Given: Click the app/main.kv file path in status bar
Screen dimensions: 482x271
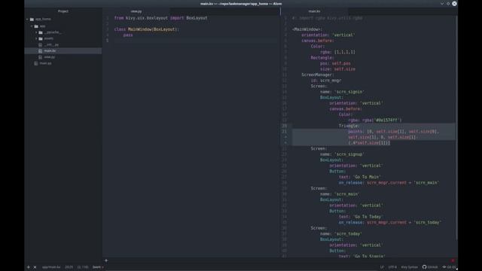Looking at the screenshot, I should point(51,267).
